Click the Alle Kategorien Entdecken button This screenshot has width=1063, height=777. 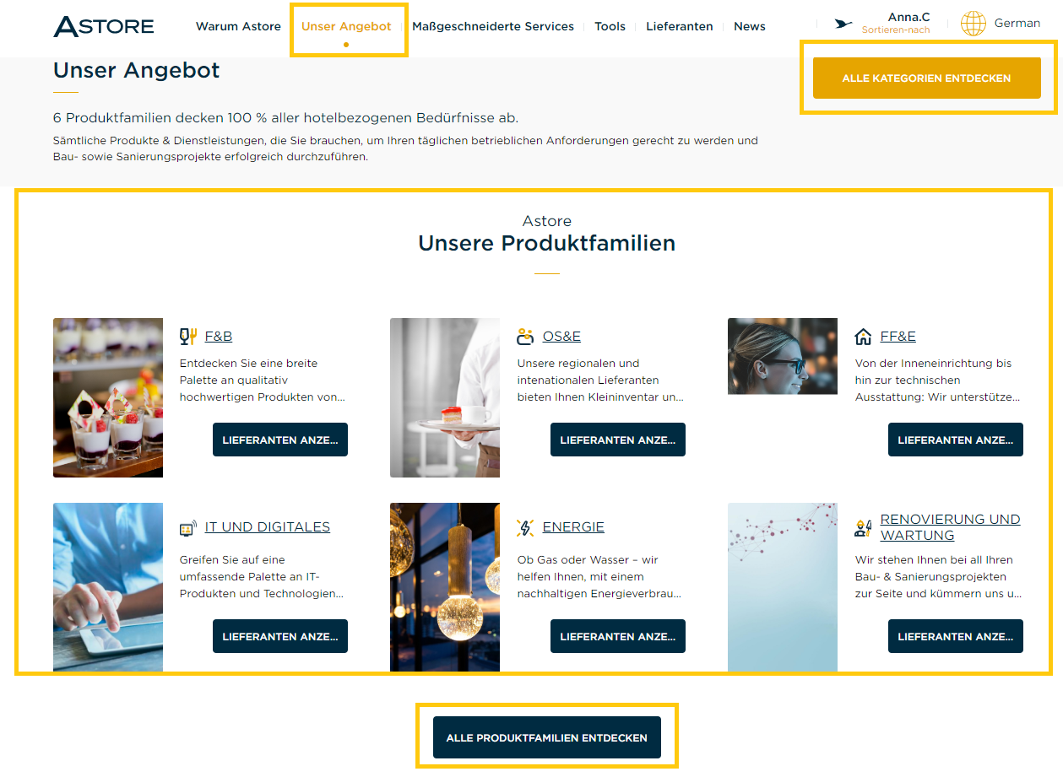coord(926,78)
